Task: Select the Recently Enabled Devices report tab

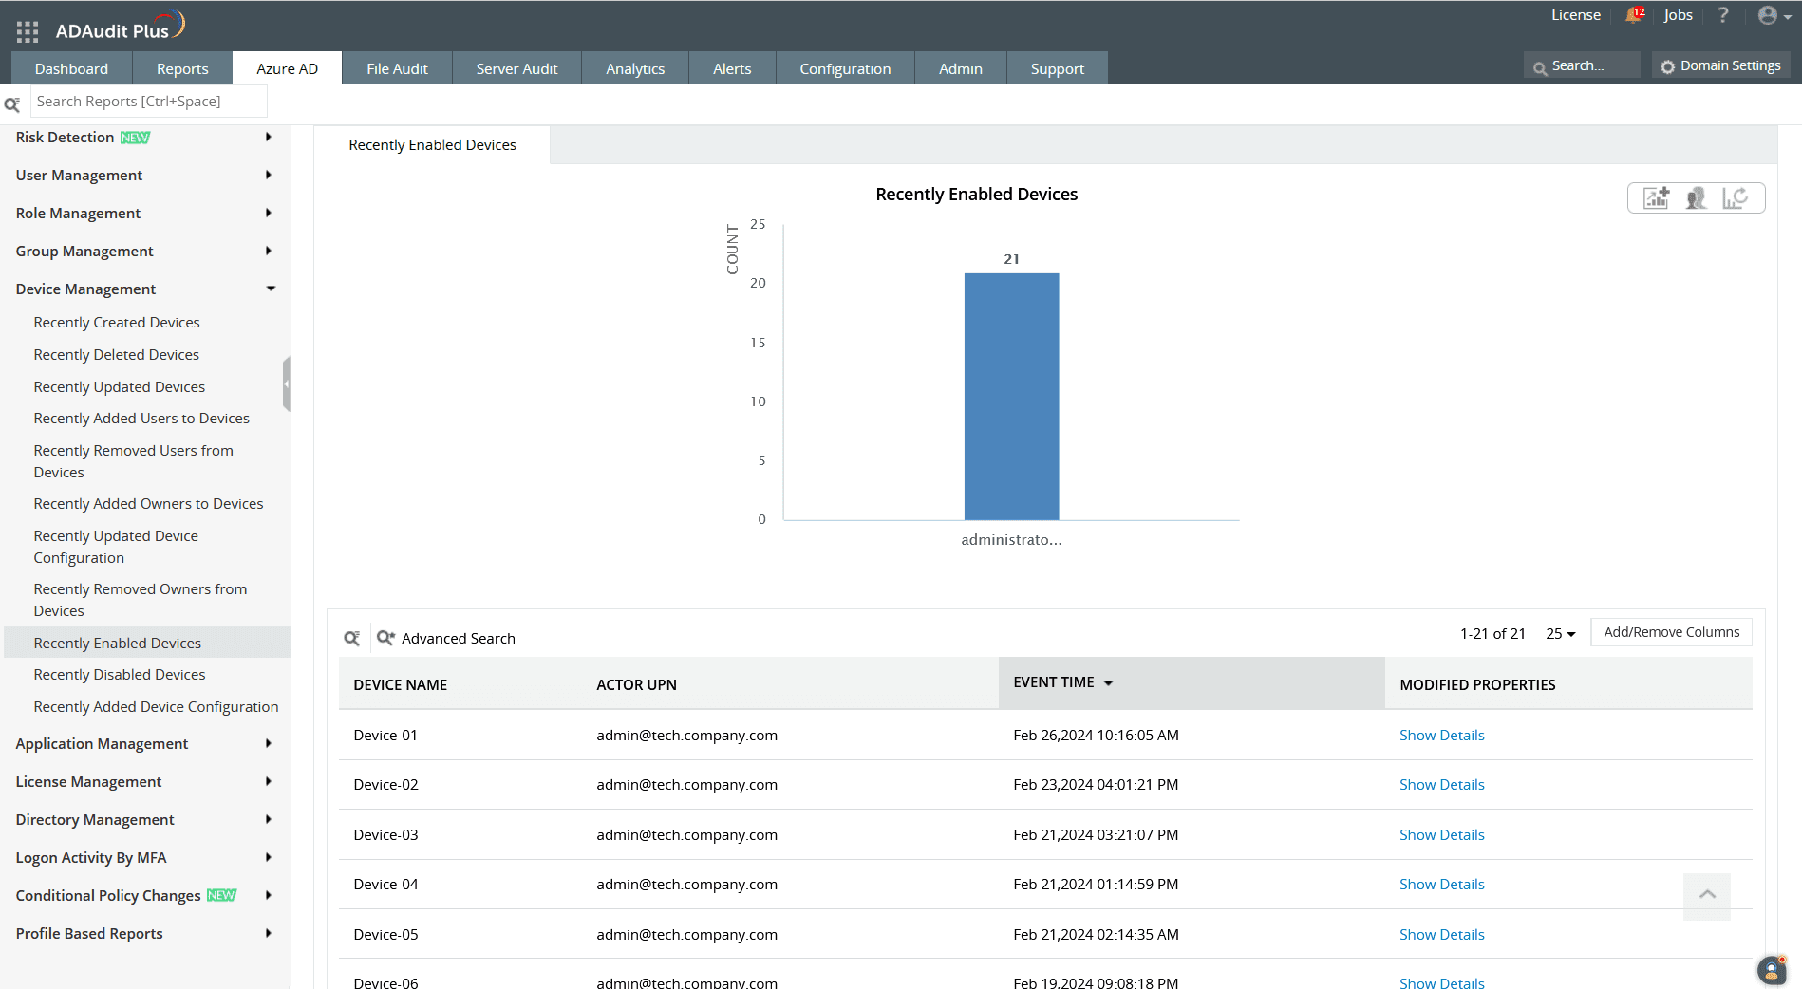Action: [432, 145]
